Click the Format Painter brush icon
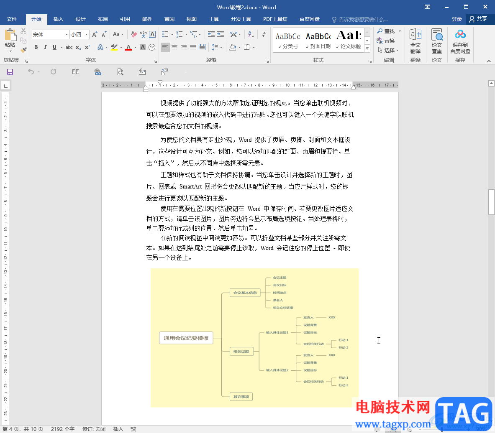 tap(23, 49)
